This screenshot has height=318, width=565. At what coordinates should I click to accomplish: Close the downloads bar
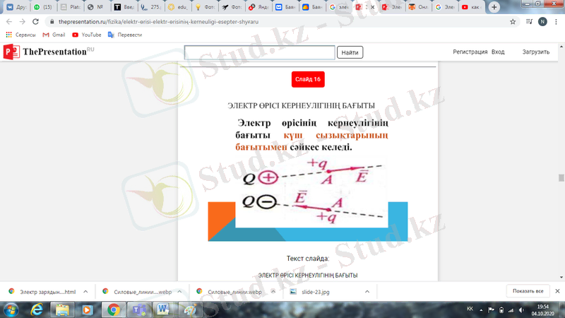(x=557, y=291)
